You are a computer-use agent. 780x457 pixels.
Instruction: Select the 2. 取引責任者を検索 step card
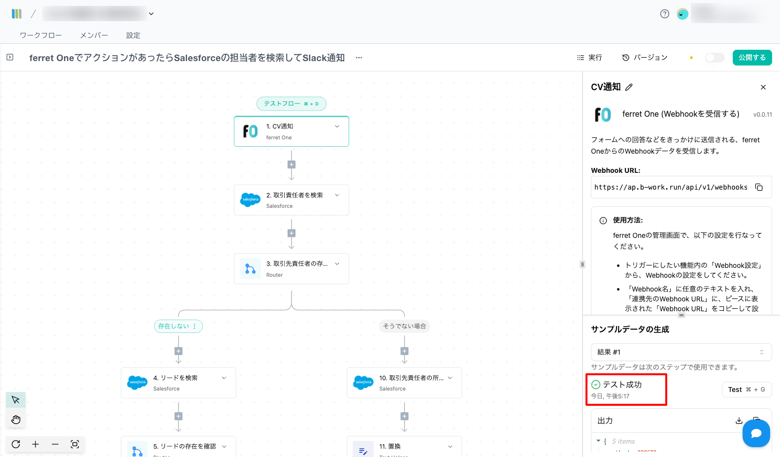pos(292,200)
